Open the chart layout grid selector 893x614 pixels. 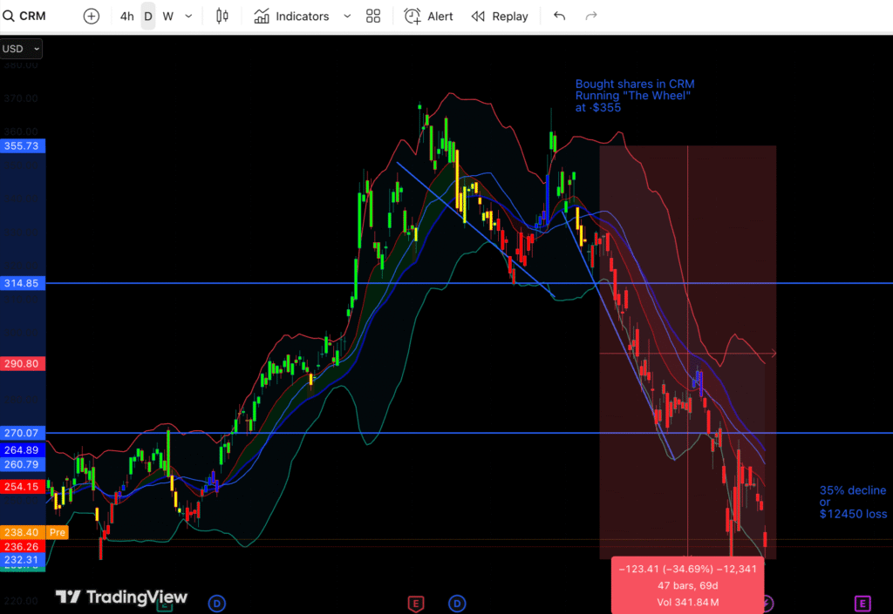pyautogui.click(x=373, y=16)
